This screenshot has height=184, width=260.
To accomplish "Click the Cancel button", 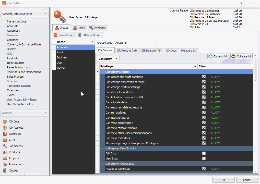I will pyautogui.click(x=247, y=180).
